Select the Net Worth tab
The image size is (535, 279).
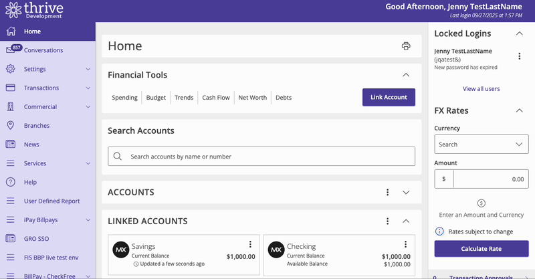[x=252, y=98]
